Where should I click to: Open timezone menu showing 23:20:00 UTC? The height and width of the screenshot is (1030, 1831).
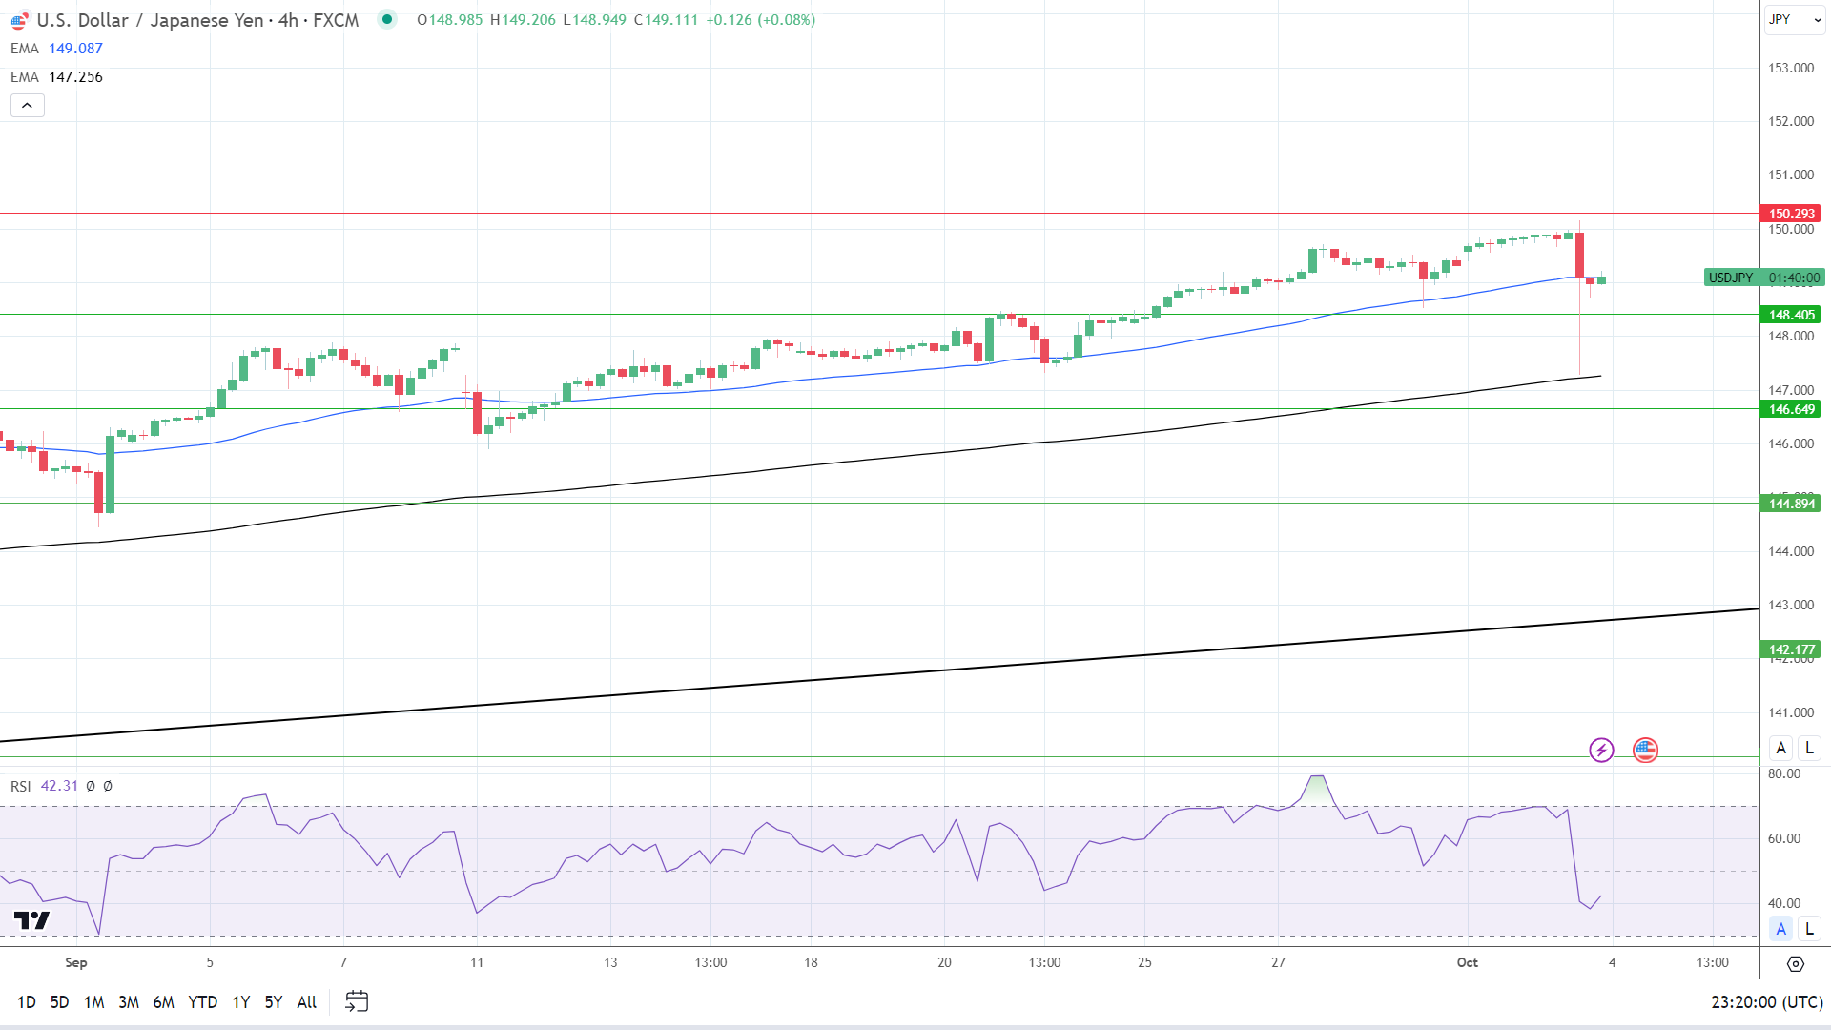(x=1766, y=1001)
